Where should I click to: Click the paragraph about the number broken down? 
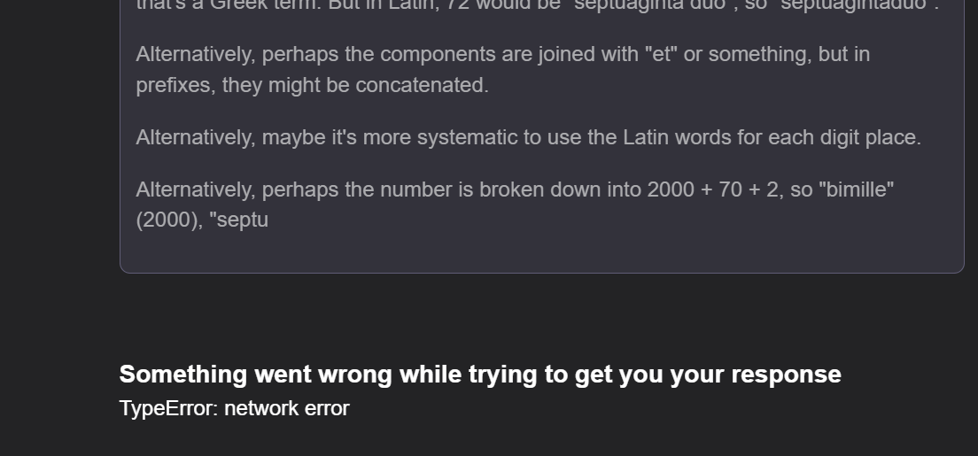tap(514, 190)
